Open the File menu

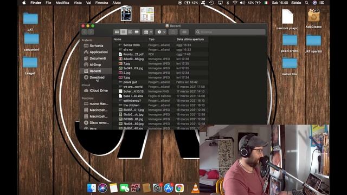(x=48, y=3)
